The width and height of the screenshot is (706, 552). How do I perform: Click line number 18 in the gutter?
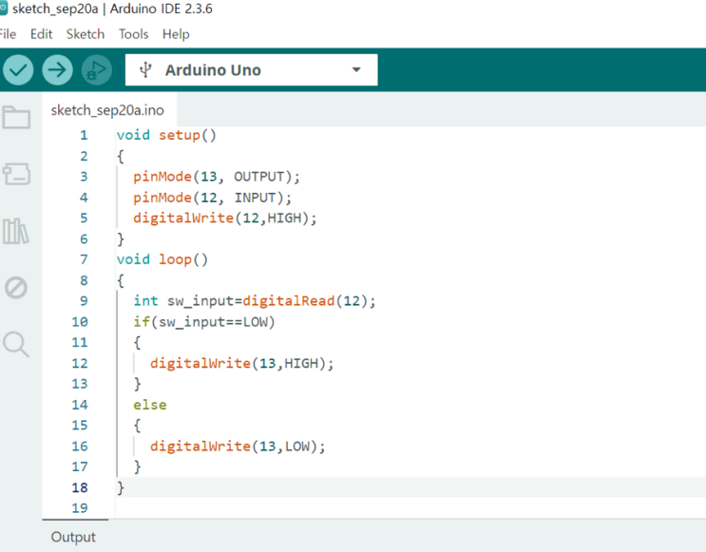[80, 487]
